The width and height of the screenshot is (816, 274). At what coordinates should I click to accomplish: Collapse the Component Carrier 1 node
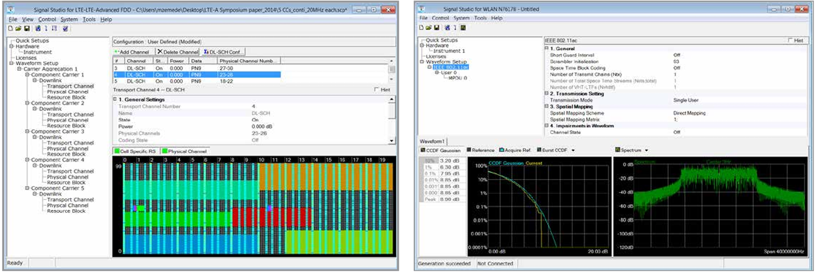click(x=27, y=75)
